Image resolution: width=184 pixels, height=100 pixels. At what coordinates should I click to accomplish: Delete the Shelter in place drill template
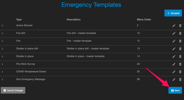click(x=180, y=49)
